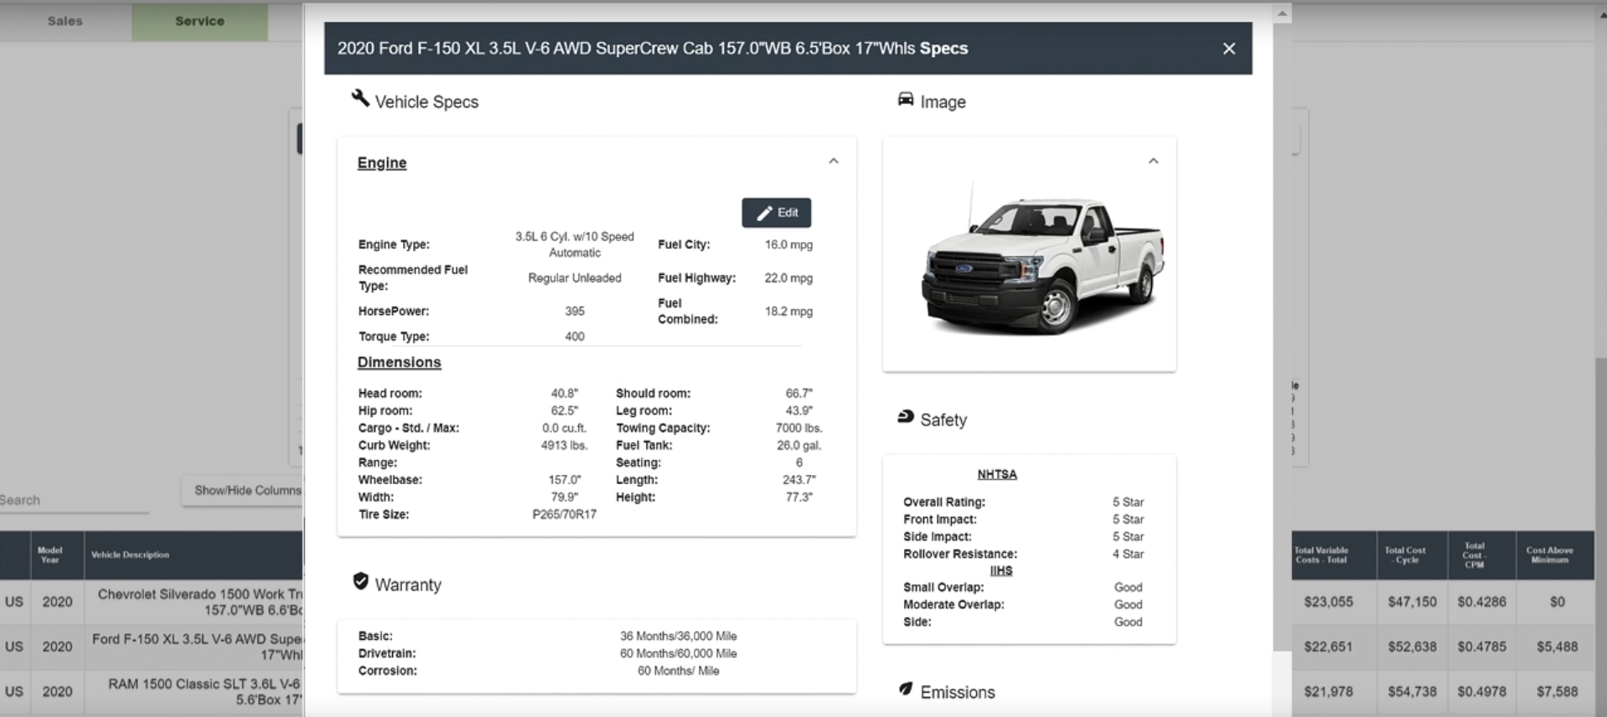The width and height of the screenshot is (1607, 717).
Task: Collapse the Engine specs panel
Action: (833, 161)
